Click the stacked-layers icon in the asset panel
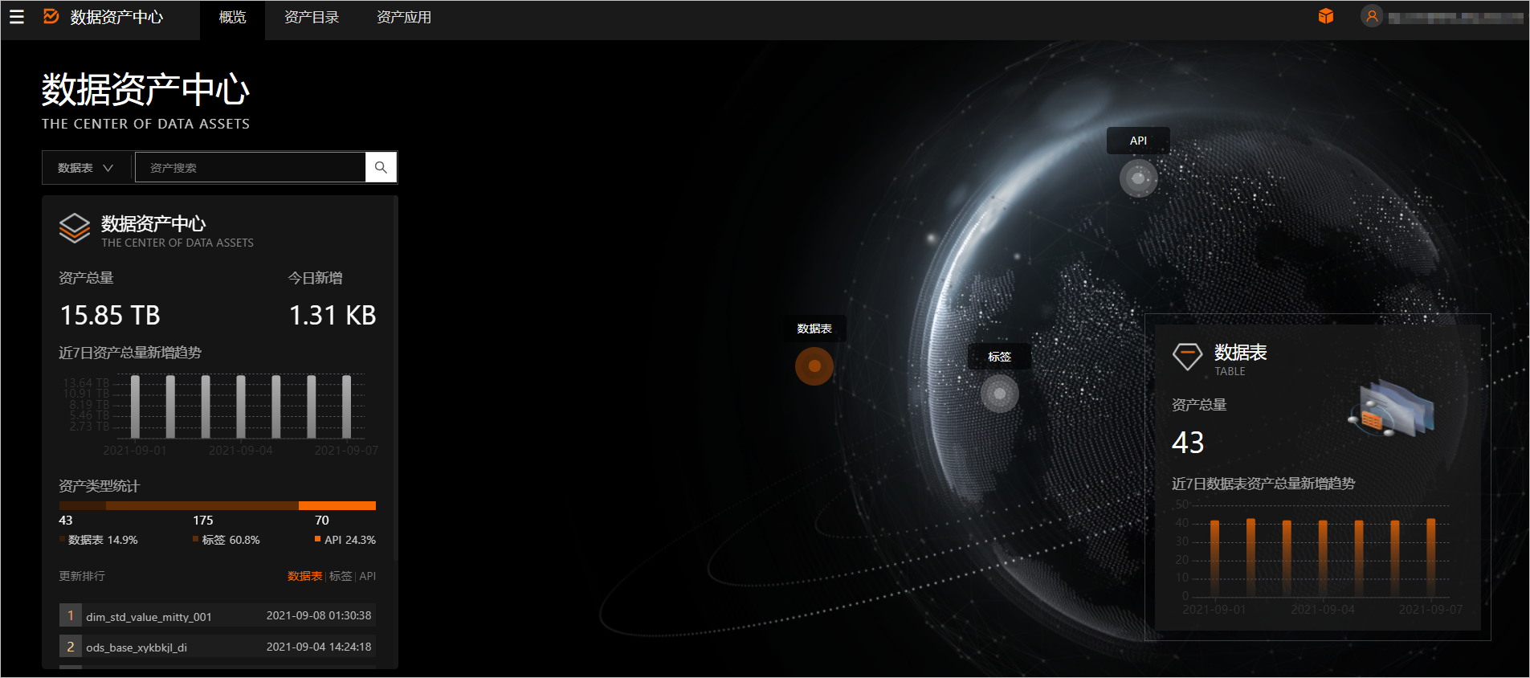This screenshot has width=1530, height=678. coord(75,228)
